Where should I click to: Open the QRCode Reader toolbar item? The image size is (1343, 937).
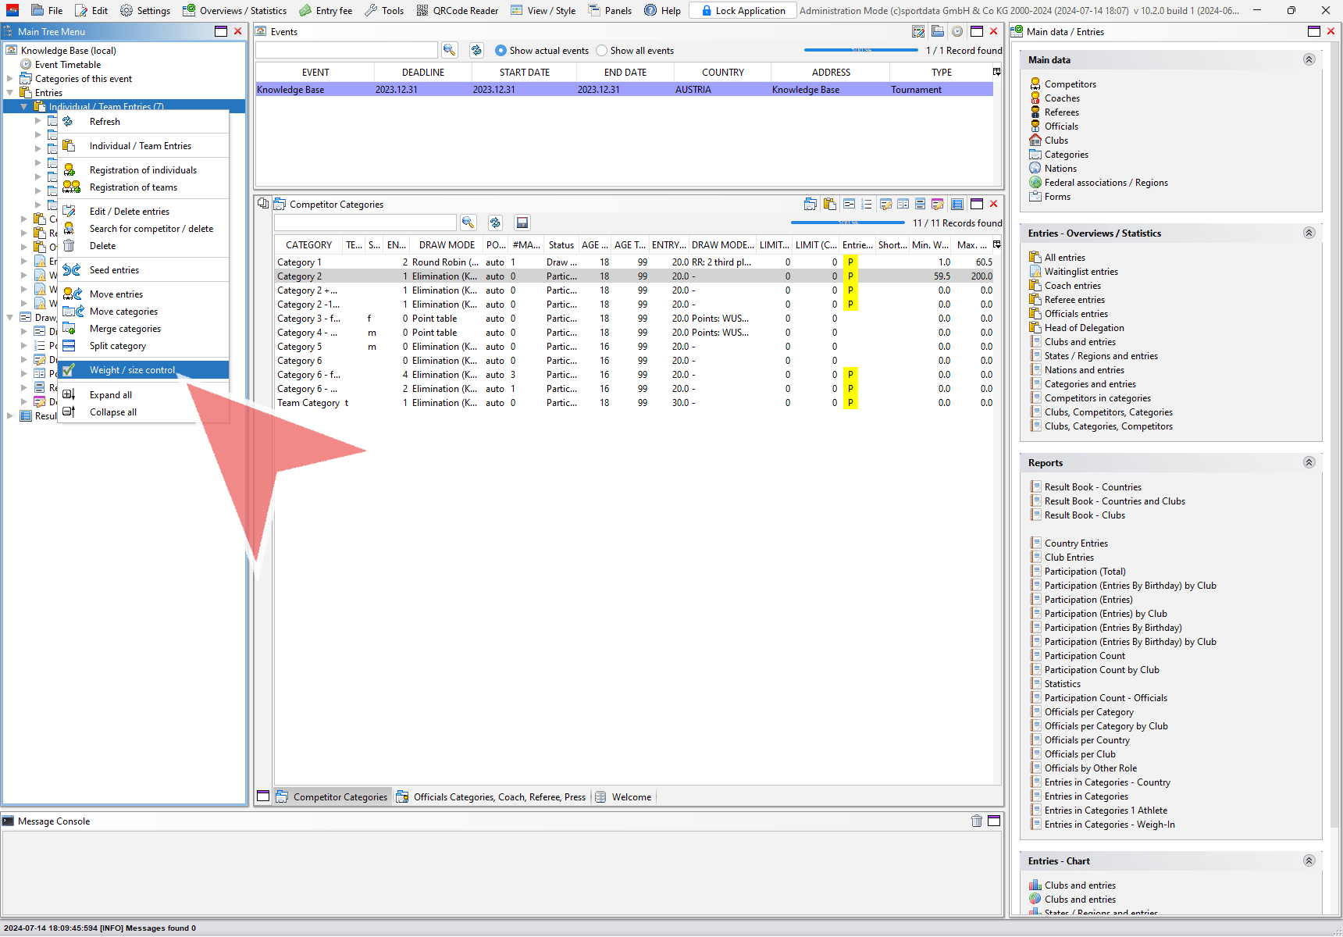pyautogui.click(x=457, y=10)
